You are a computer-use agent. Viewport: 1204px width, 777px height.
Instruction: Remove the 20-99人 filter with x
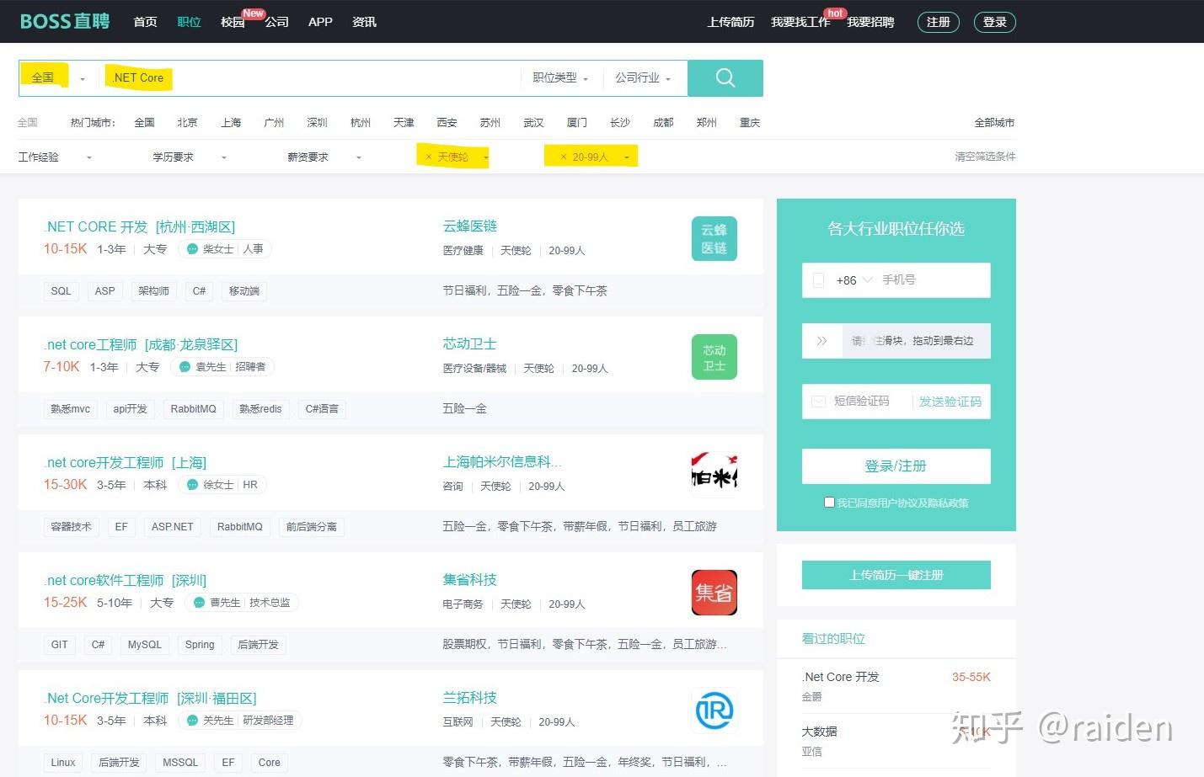564,157
